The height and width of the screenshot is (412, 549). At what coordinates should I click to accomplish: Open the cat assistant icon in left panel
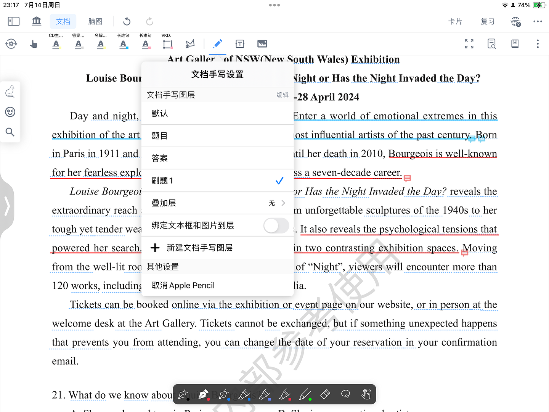(10, 92)
